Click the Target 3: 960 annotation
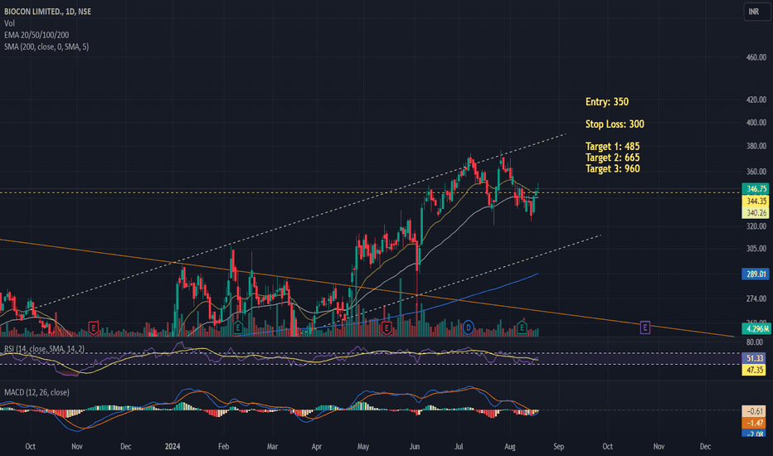This screenshot has height=456, width=773. coord(612,169)
